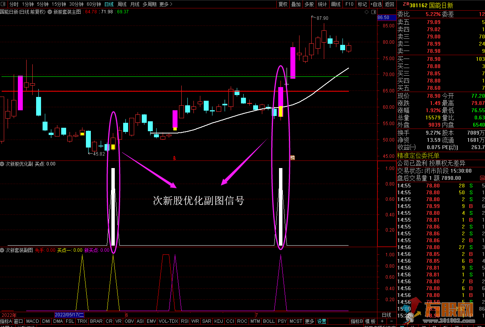Select the WR indicator tab
The image size is (485, 327).
195,321
